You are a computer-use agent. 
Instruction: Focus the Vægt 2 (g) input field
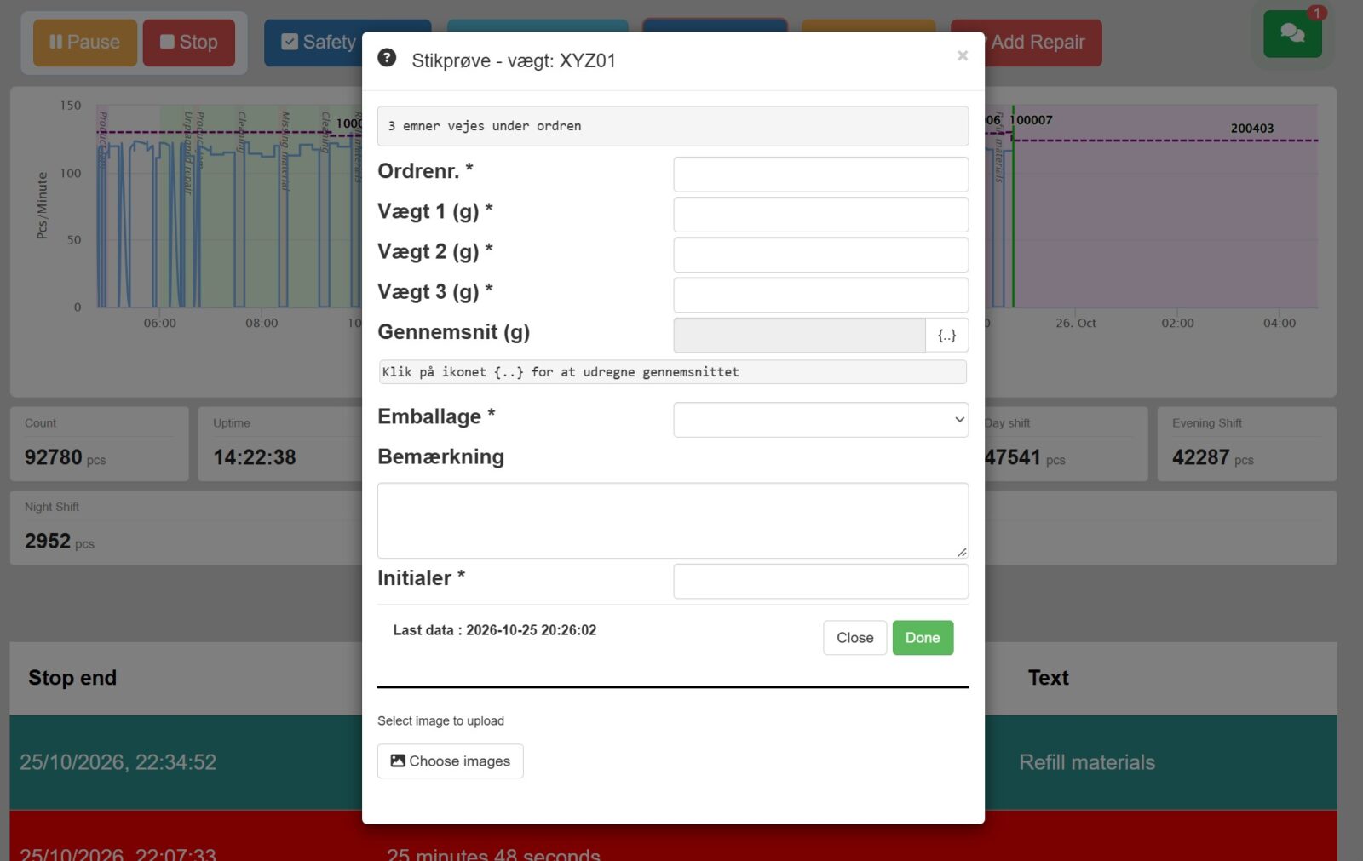click(x=820, y=255)
